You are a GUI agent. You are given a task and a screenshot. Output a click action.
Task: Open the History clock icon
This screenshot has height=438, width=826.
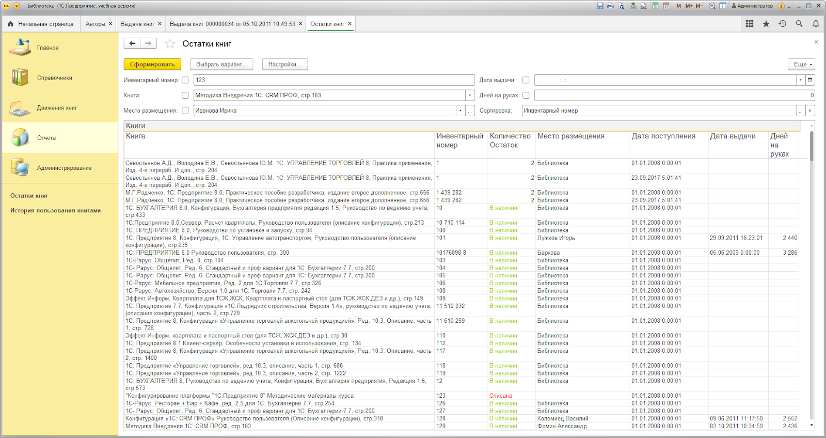point(783,24)
